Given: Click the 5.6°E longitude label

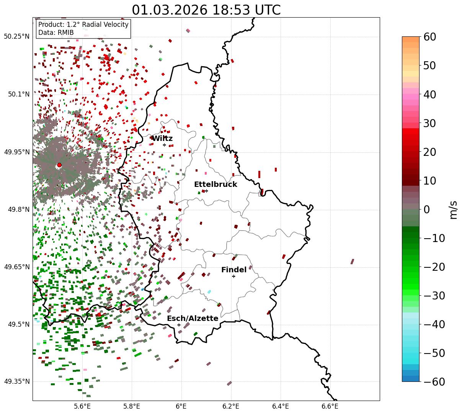Looking at the screenshot, I should 82,406.
